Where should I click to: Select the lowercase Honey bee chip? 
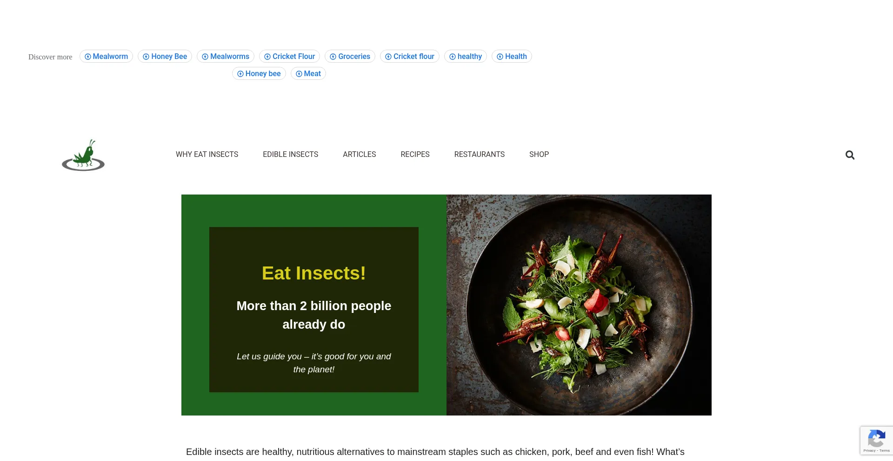click(x=259, y=73)
